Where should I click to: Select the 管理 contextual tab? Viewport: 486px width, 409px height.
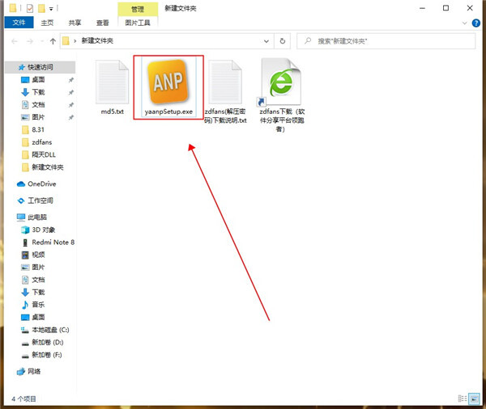[x=138, y=9]
